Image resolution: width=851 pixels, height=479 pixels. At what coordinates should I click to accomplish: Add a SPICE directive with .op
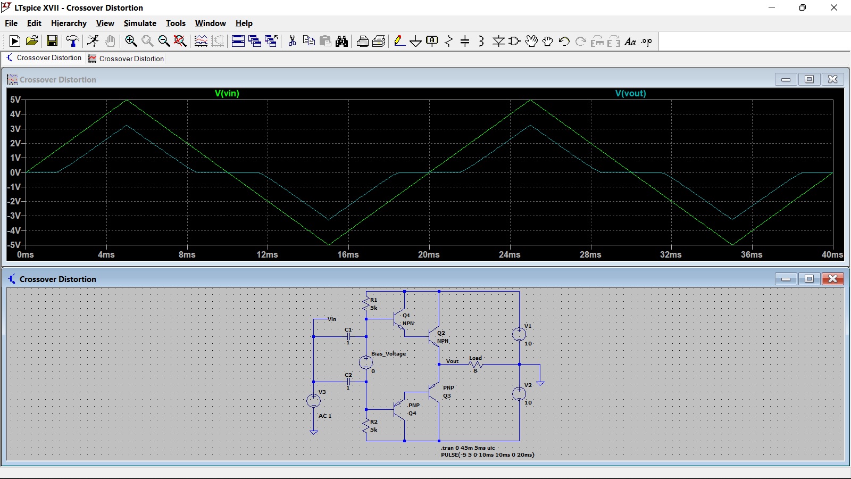point(647,41)
